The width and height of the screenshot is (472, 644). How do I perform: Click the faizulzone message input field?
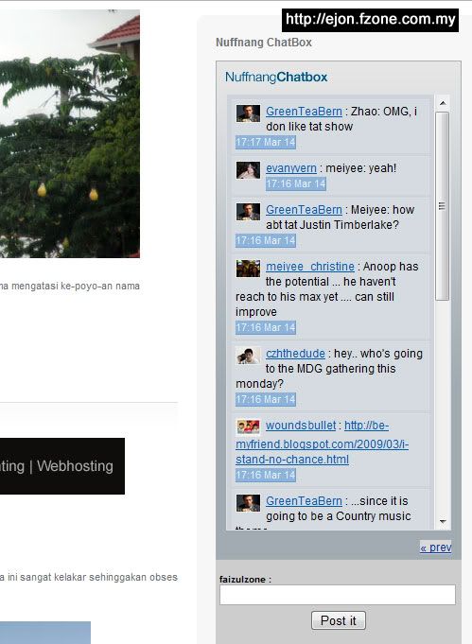tap(338, 595)
